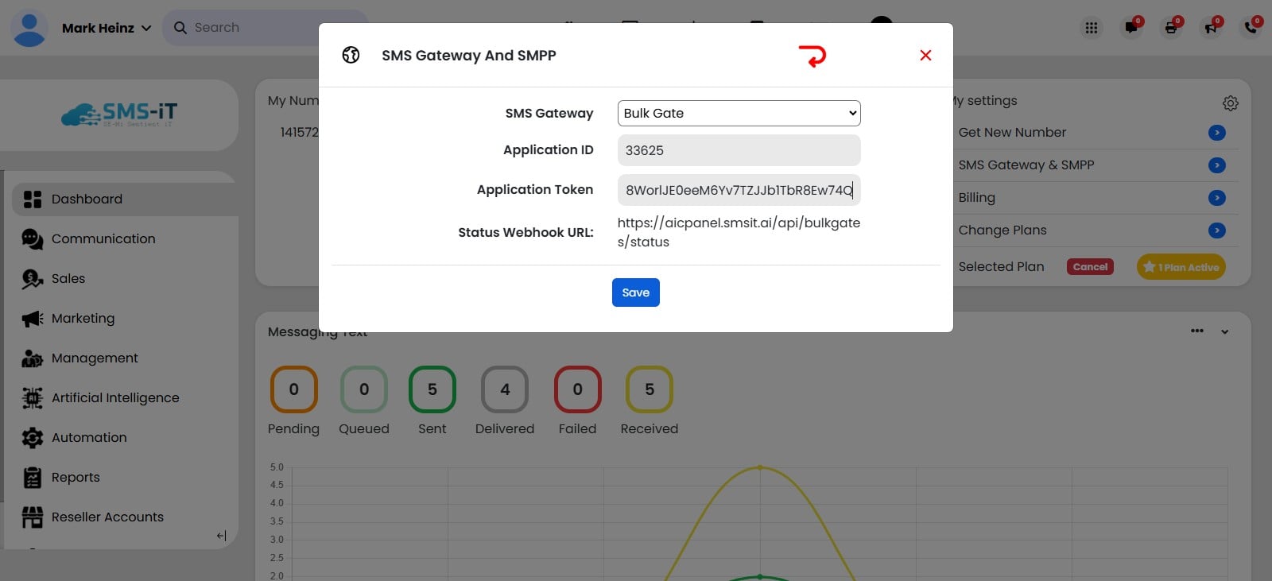Open Dashboard in the sidebar
The image size is (1272, 581).
(x=123, y=199)
